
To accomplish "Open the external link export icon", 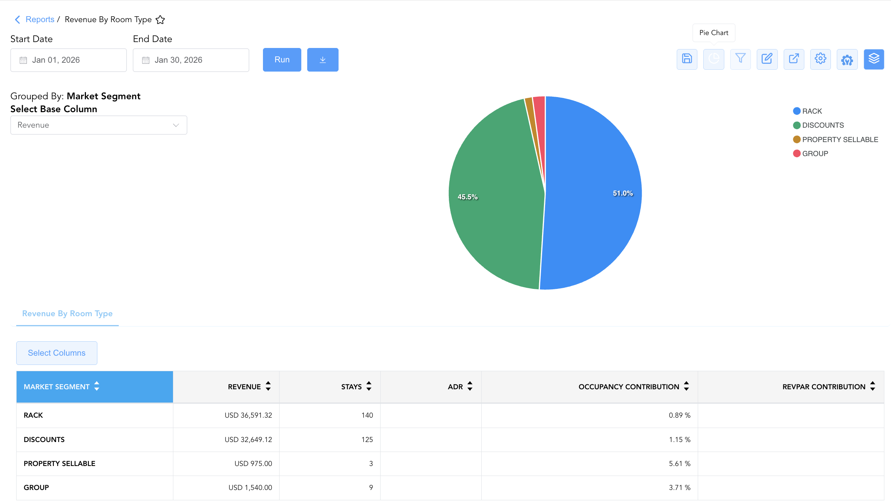I will 794,59.
